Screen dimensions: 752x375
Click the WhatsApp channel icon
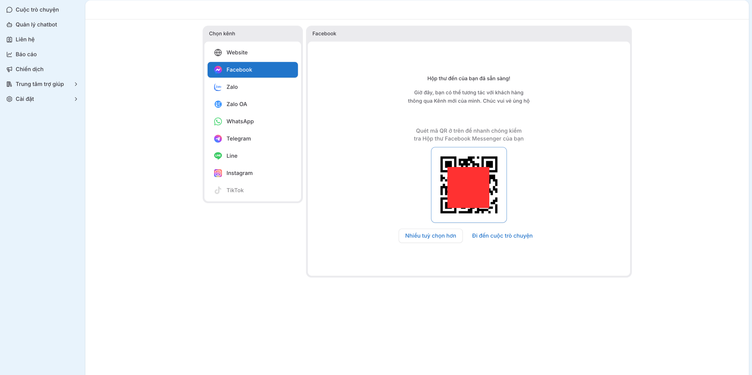point(218,121)
